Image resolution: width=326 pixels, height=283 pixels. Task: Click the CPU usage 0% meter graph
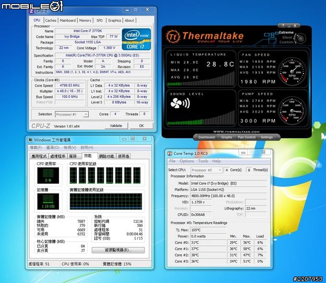48,175
